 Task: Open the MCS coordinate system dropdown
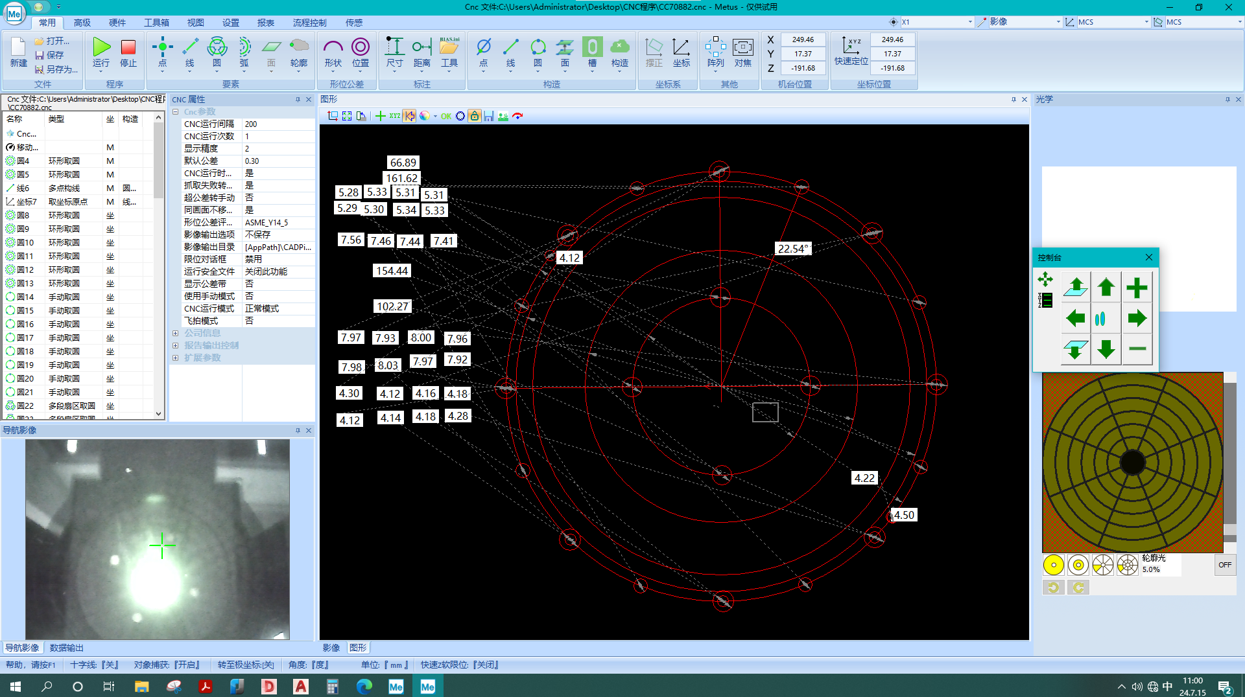[1146, 21]
